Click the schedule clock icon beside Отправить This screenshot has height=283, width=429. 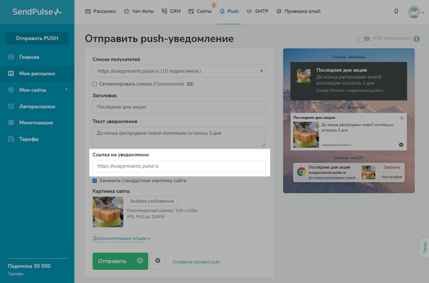point(140,261)
